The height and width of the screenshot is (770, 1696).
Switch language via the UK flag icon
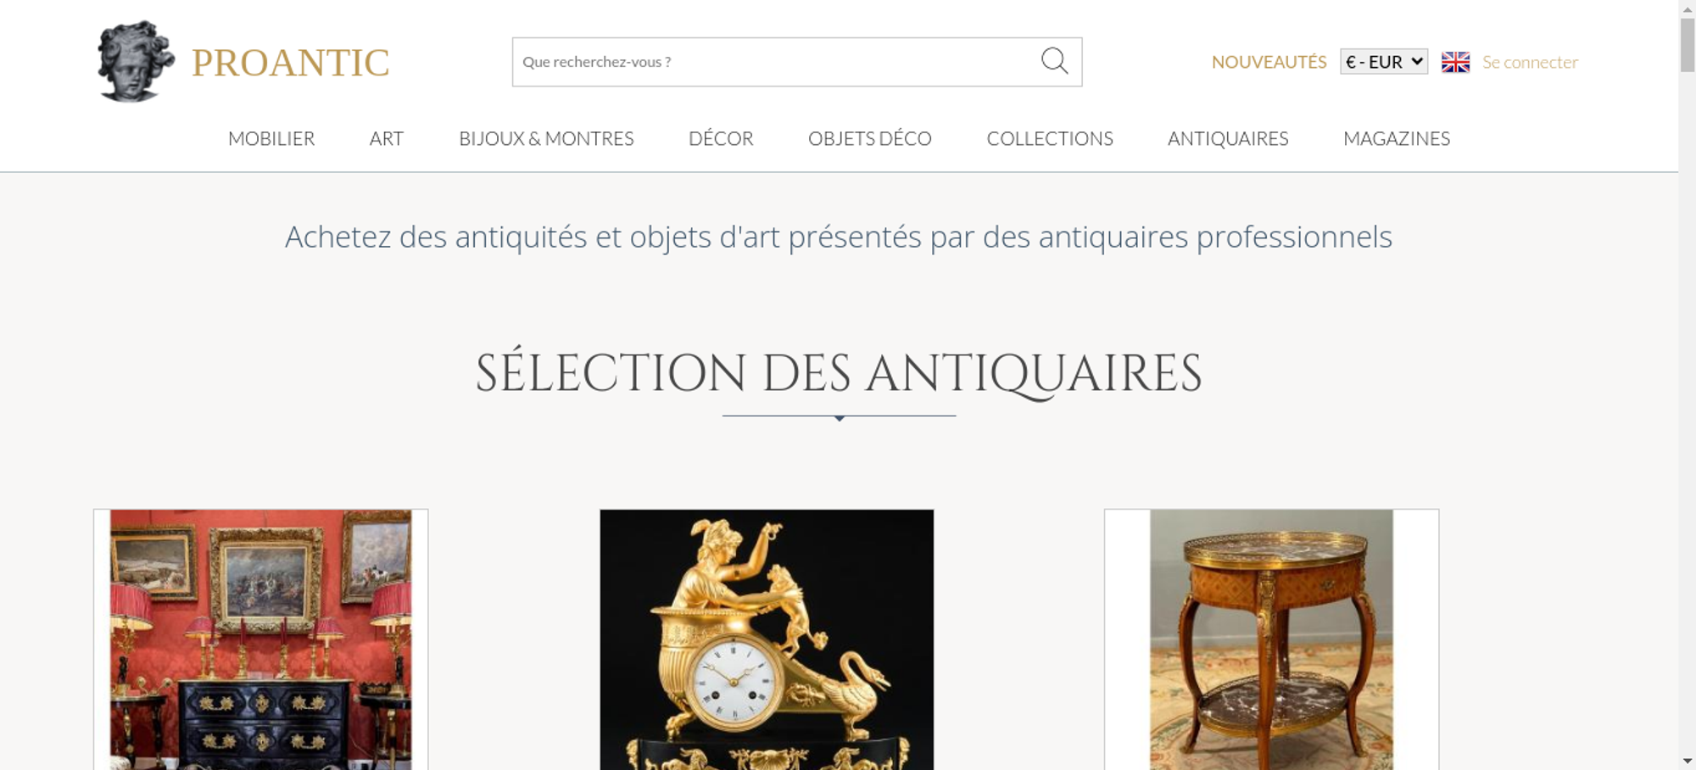tap(1455, 62)
